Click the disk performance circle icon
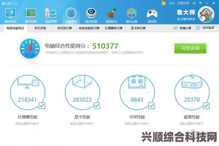The image size is (219, 146). point(192,92)
